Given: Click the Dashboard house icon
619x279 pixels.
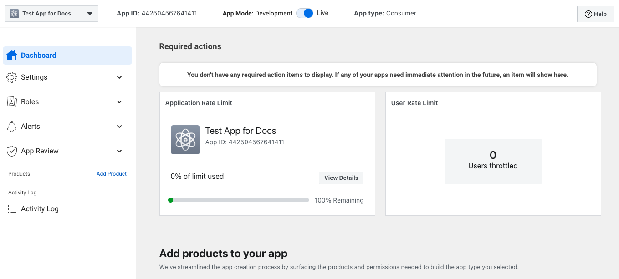Looking at the screenshot, I should click(12, 55).
